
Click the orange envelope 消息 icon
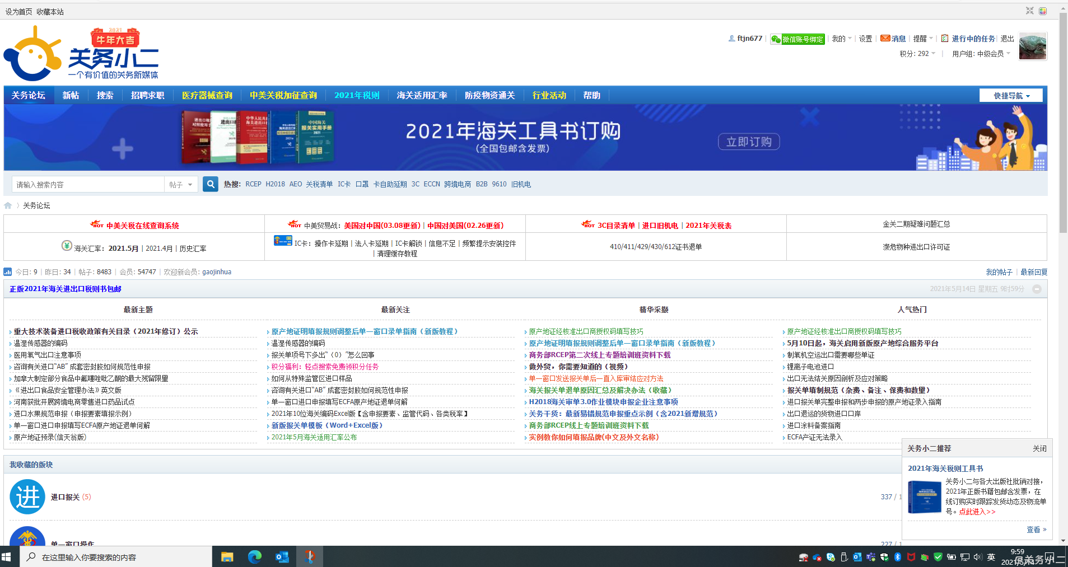click(885, 38)
